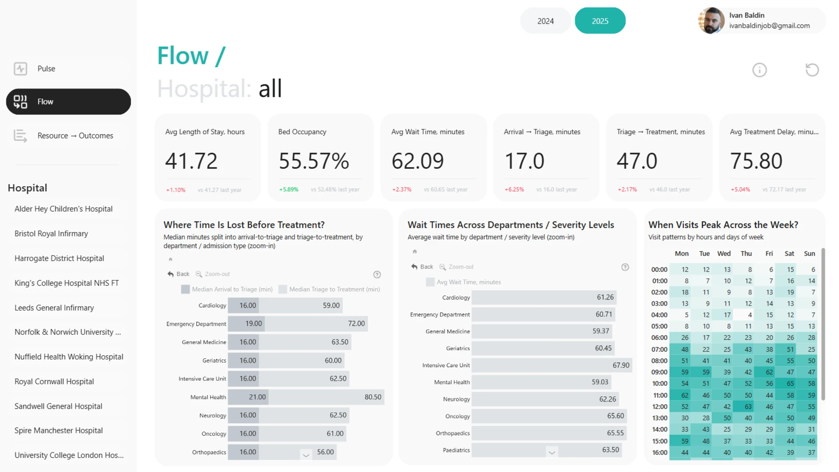This screenshot has height=472, width=839.
Task: Select Leeds General Infirmary from the hospital list
Action: (x=54, y=308)
